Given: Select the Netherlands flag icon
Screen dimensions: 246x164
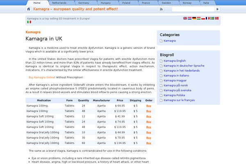Looking at the screenshot, I should click(189, 18).
